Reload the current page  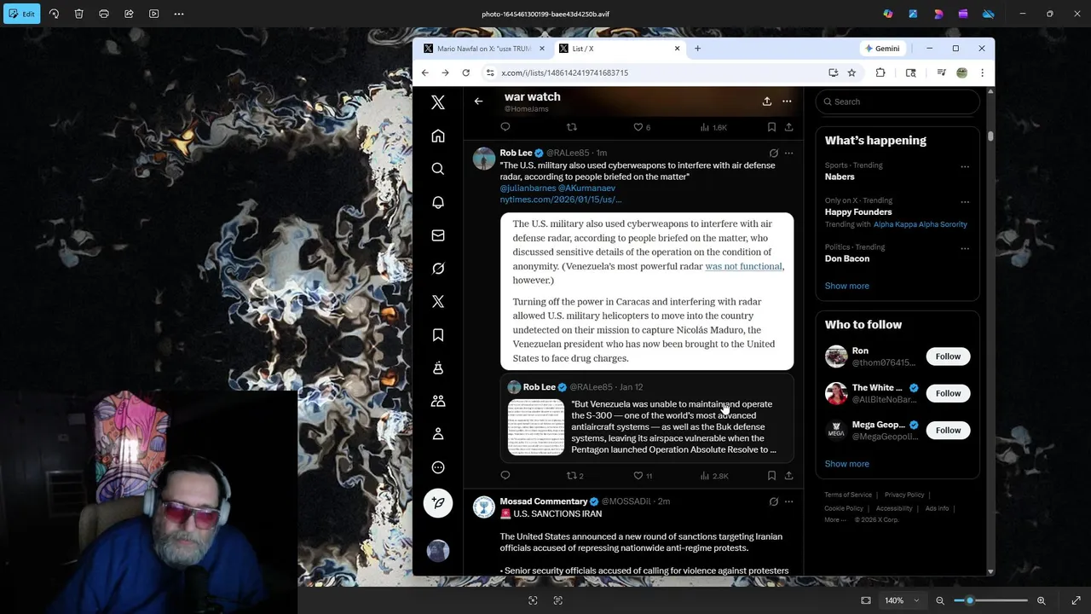(x=465, y=72)
